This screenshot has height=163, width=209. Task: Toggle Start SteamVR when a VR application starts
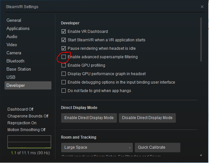point(63,40)
